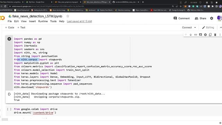This screenshot has width=222, height=125.
Task: Add a new Code cell
Action: 9,27
